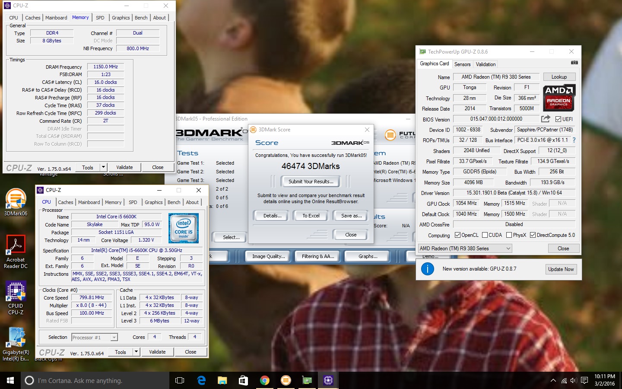The image size is (622, 389).
Task: Click Validate in CPU-Z Memory window
Action: click(x=124, y=167)
